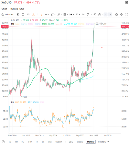Expand the wave pattern tool dropdown
129x144 pixels.
pyautogui.click(x=61, y=15)
